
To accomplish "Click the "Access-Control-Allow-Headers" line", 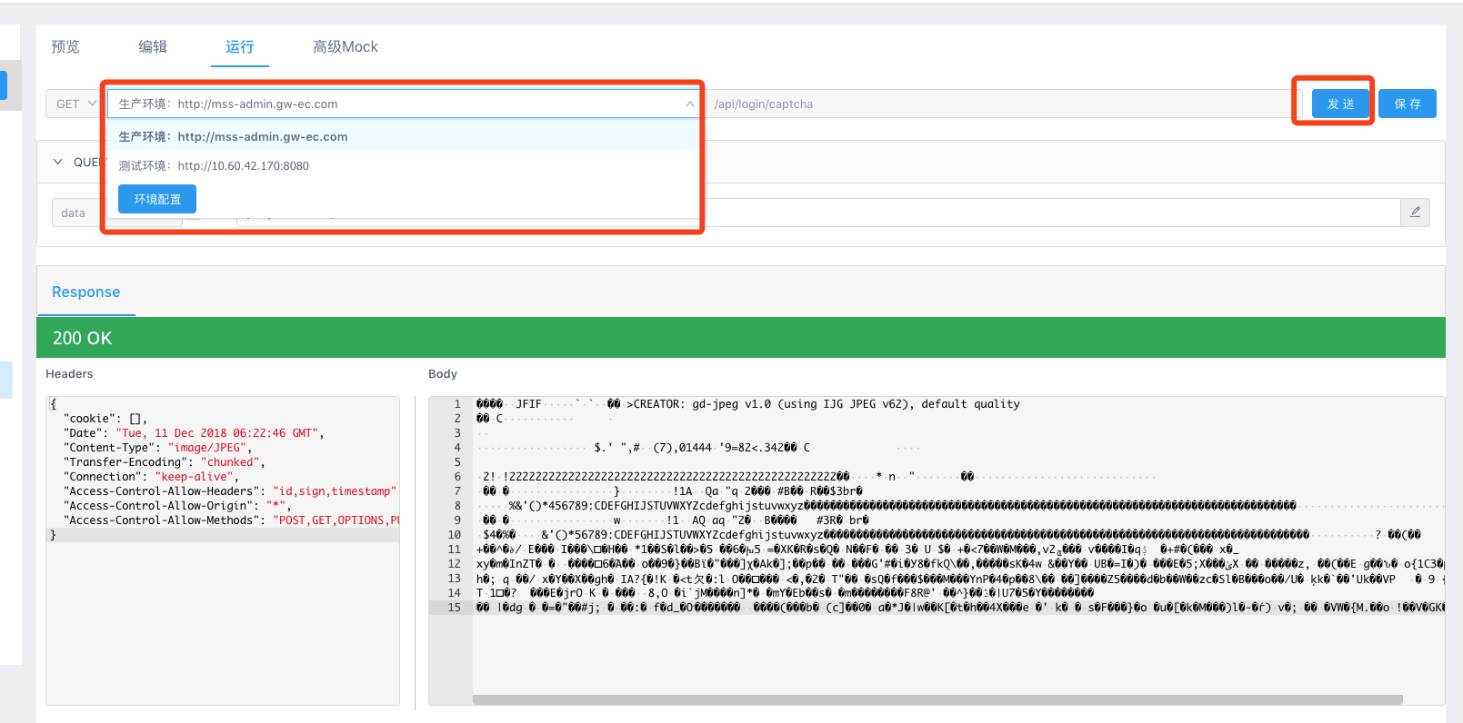I will click(x=231, y=491).
